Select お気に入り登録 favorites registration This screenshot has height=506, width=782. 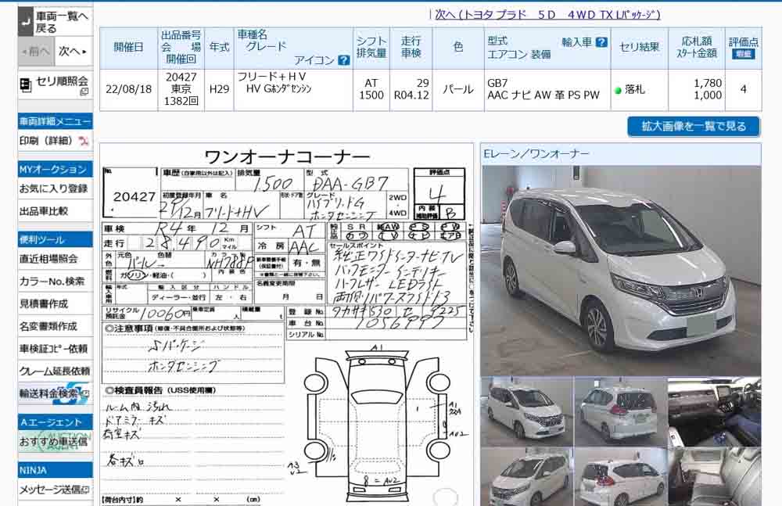click(53, 188)
